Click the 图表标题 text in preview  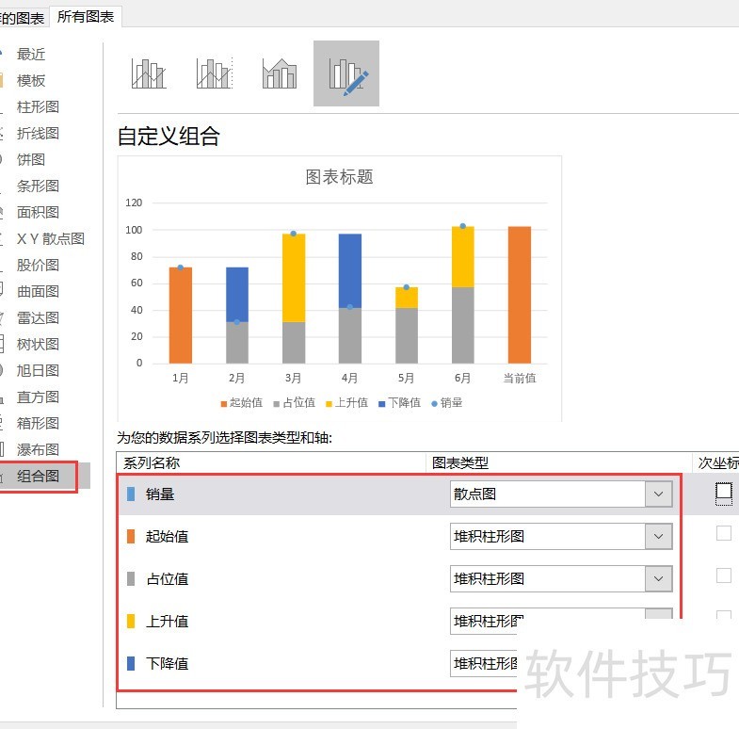[339, 177]
